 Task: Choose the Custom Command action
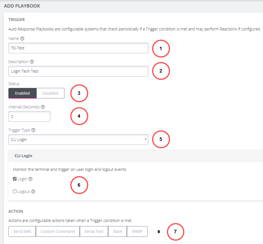click(58, 232)
